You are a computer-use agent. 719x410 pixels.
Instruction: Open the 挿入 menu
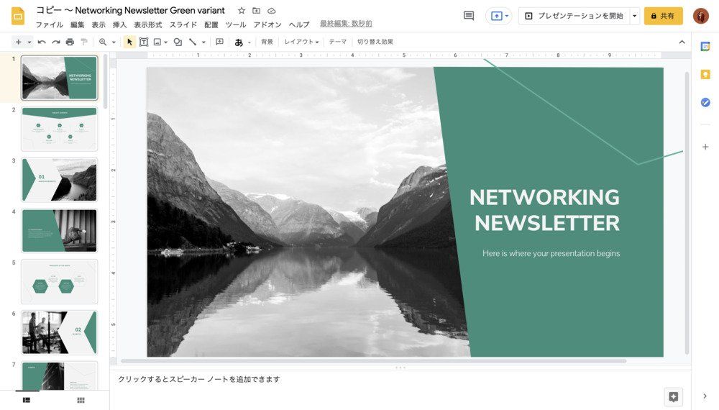119,24
